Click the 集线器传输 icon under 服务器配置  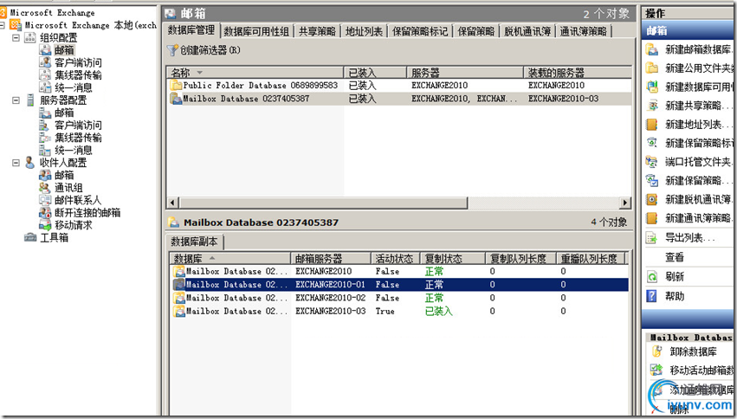pos(45,138)
